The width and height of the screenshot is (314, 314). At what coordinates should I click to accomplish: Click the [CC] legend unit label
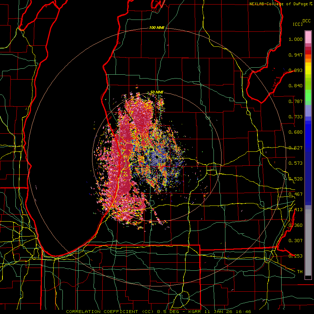click(x=298, y=24)
